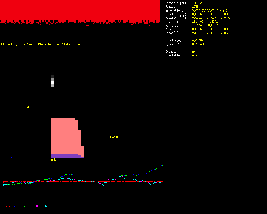Click the '# flwrng' label
Screen dimensions: 267x214
pos(113,137)
